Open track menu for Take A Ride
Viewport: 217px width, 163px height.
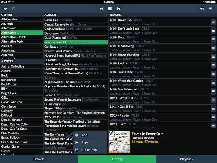[x=213, y=74]
